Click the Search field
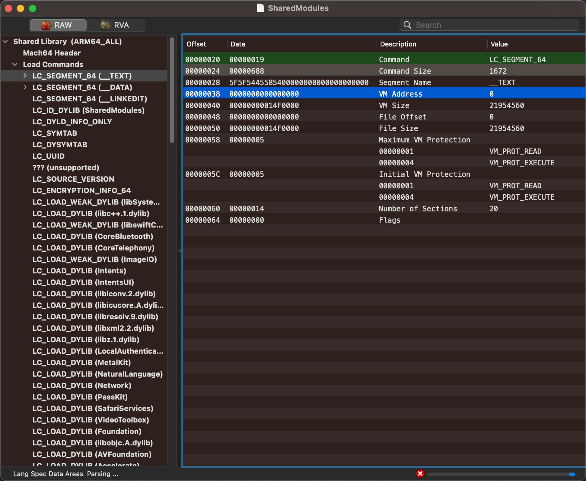Viewport: 586px width, 481px height. click(489, 25)
